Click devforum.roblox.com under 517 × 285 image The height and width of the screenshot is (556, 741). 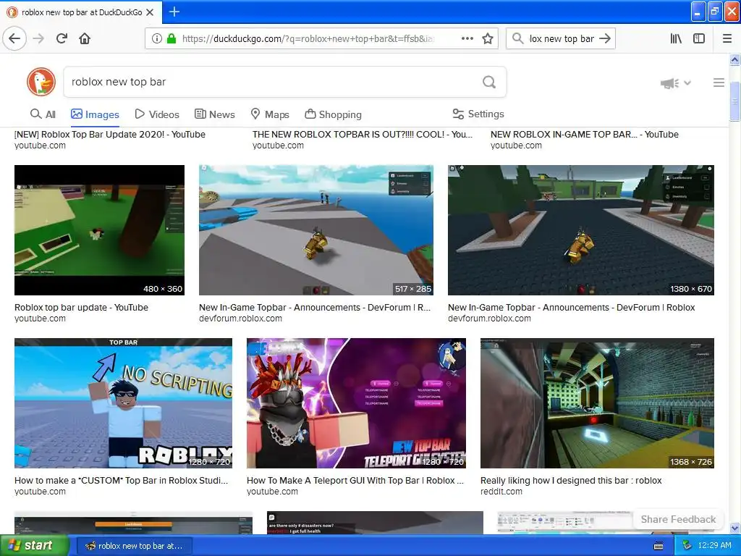[x=240, y=319]
